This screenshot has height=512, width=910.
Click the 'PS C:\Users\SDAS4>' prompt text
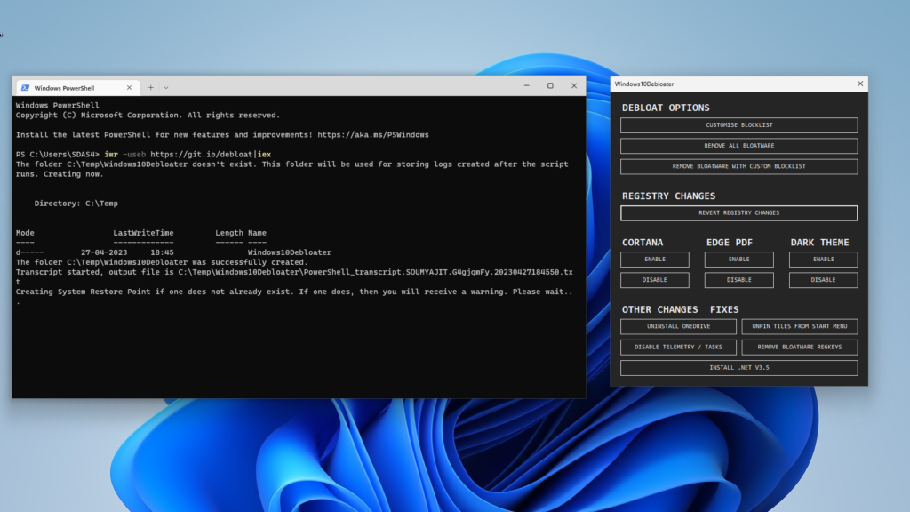pos(58,155)
